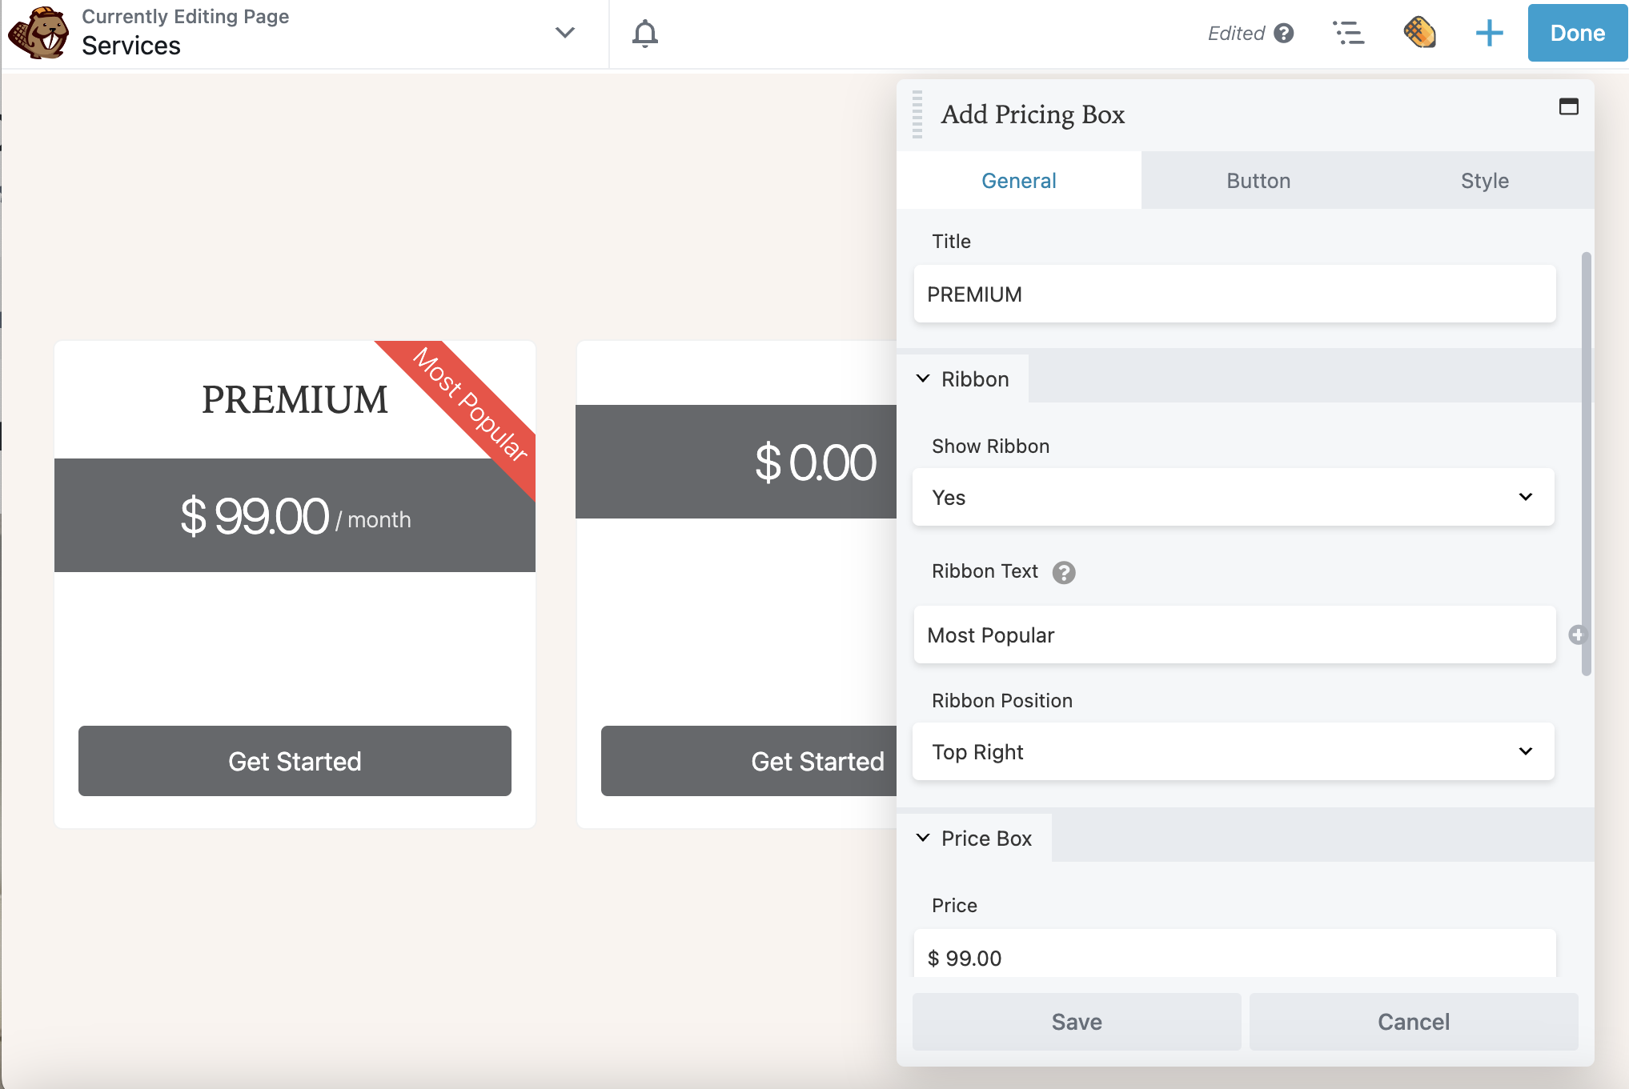Click the page navigation list icon
Viewport: 1629px width, 1089px height.
pyautogui.click(x=1347, y=33)
